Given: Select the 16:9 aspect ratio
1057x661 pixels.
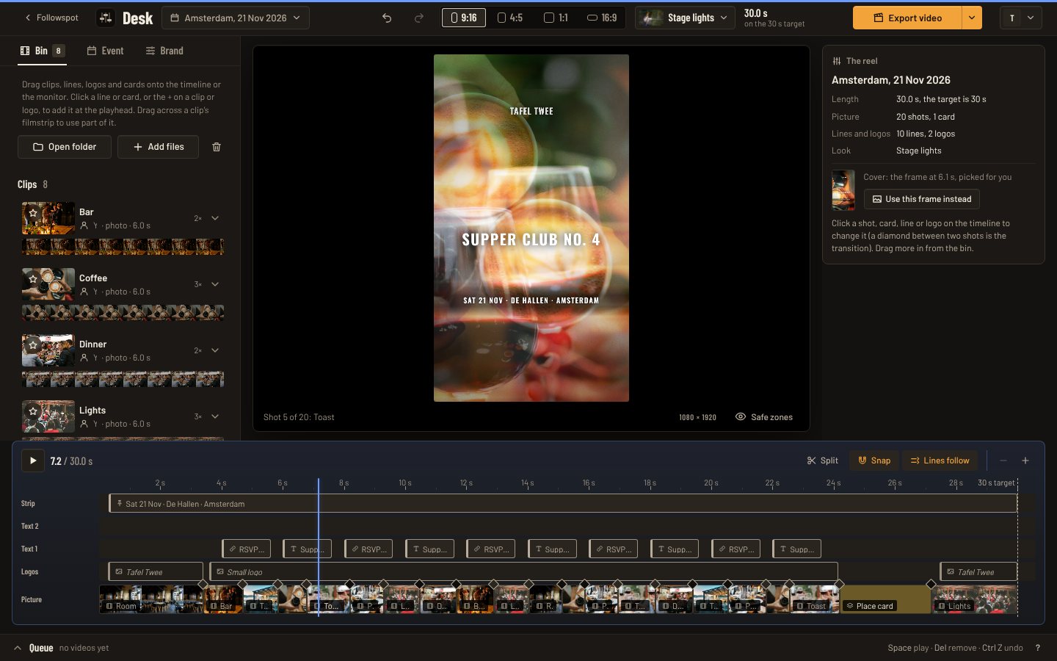Looking at the screenshot, I should [602, 18].
